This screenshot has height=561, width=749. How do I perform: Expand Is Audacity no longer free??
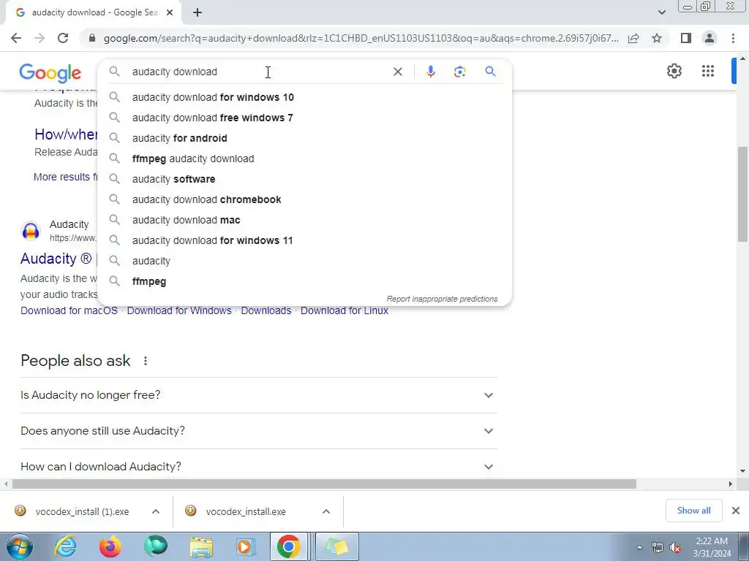click(258, 395)
